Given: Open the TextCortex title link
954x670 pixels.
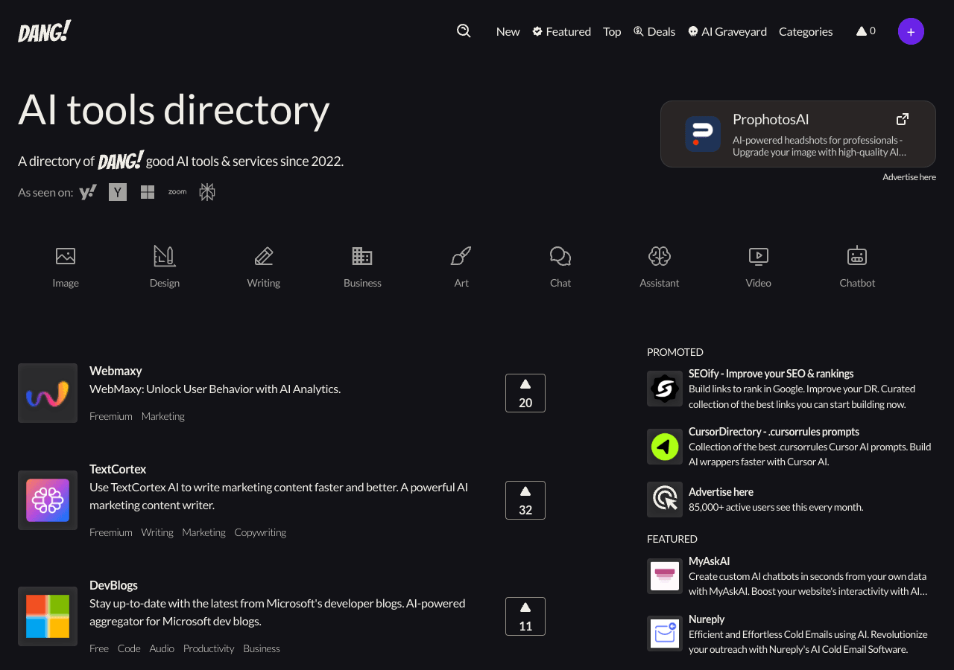Looking at the screenshot, I should point(118,469).
